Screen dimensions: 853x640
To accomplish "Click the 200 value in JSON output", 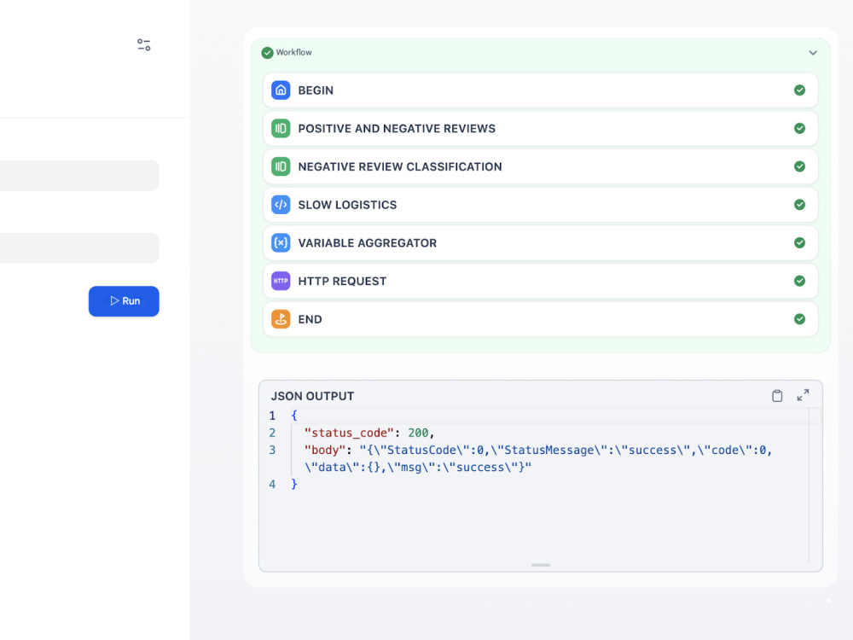I will [418, 433].
